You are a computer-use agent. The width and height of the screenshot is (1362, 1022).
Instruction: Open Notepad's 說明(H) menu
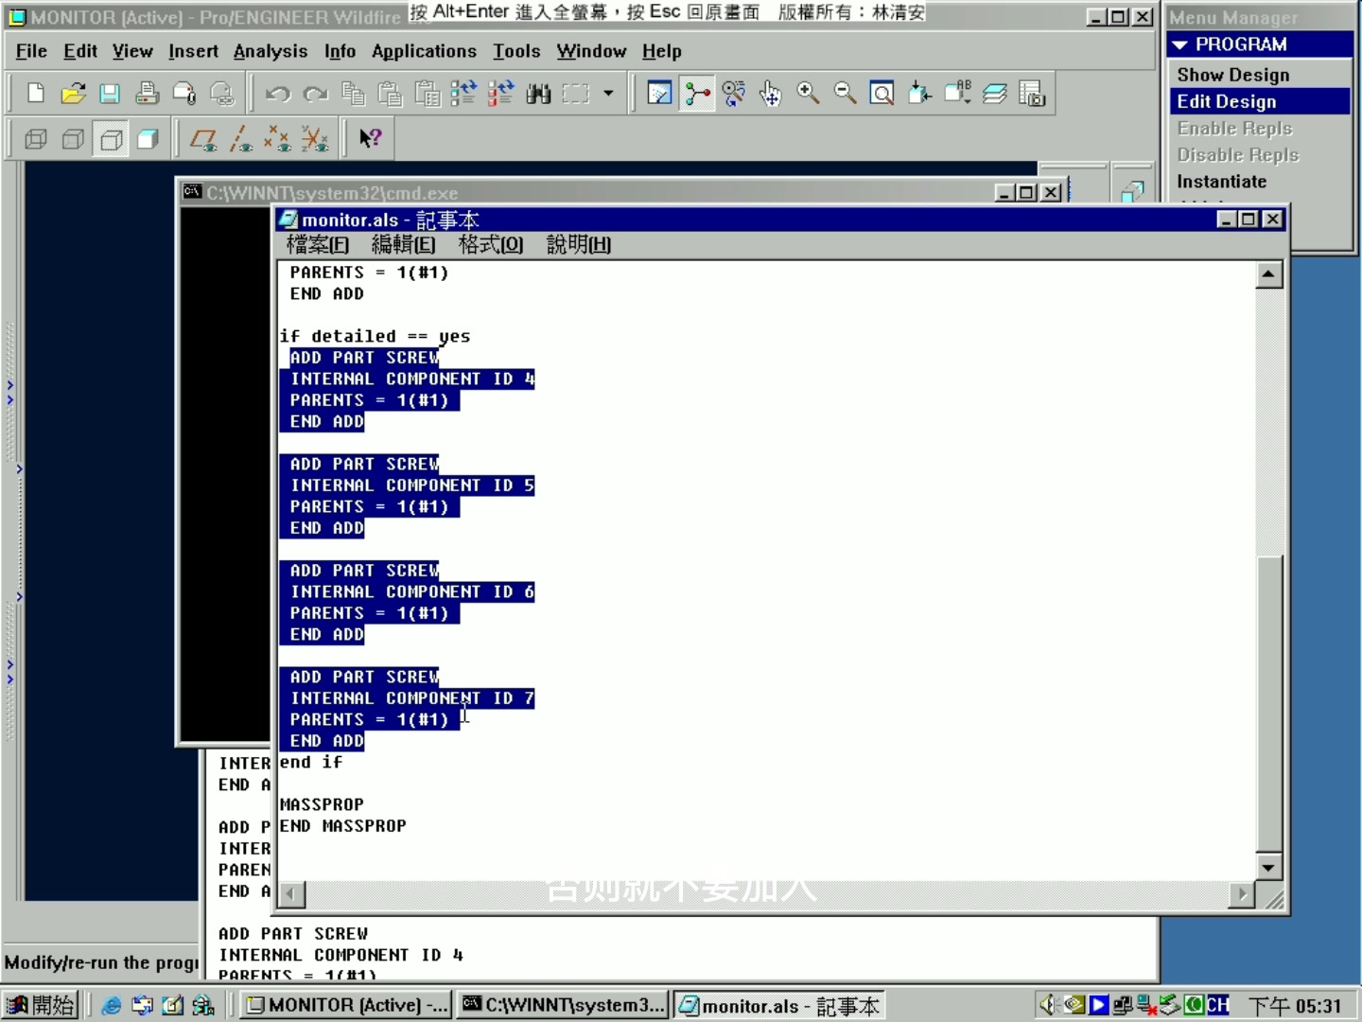[579, 244]
